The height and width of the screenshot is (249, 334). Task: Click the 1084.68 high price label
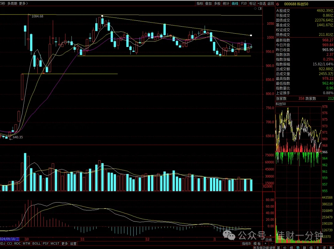click(37, 16)
